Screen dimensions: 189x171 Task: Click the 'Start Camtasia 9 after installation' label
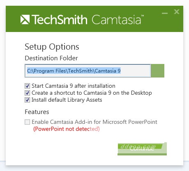pos(74,86)
